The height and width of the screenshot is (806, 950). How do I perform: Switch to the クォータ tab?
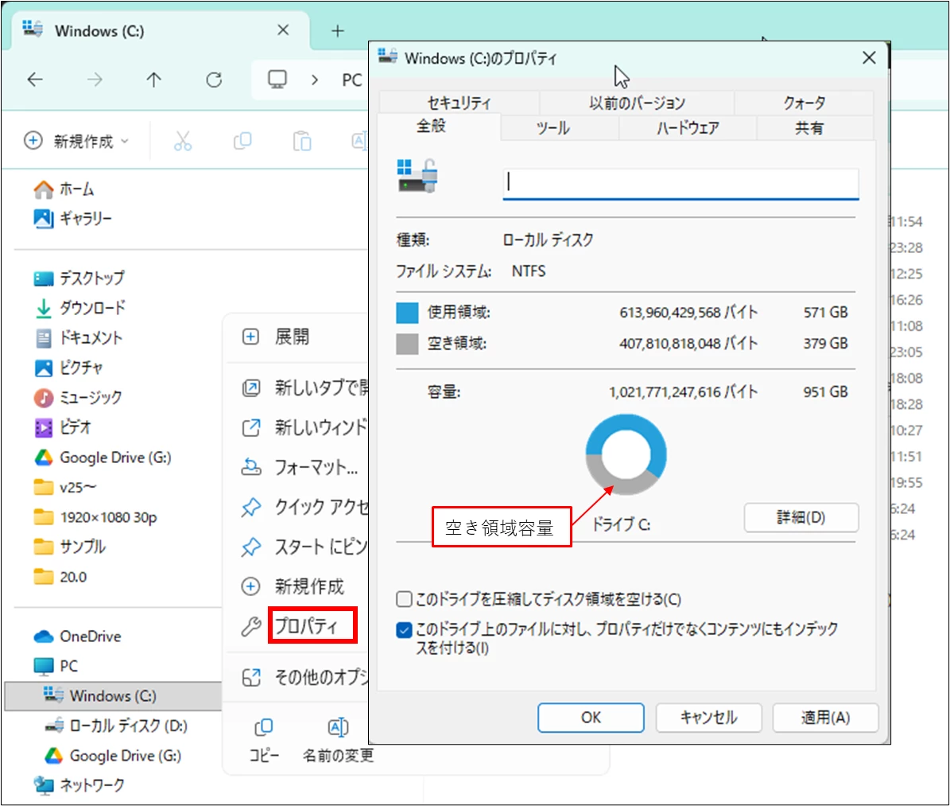click(x=804, y=103)
